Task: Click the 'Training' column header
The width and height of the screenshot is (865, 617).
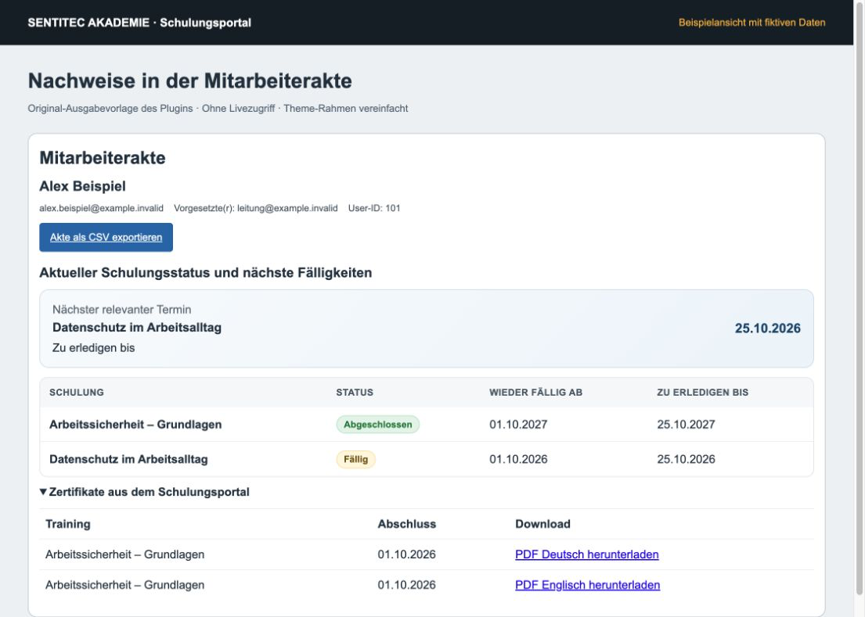Action: (x=68, y=524)
